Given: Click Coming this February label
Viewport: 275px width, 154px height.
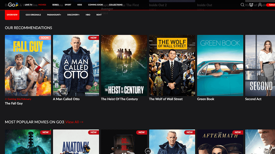Looking at the screenshot, I should pos(18,99).
